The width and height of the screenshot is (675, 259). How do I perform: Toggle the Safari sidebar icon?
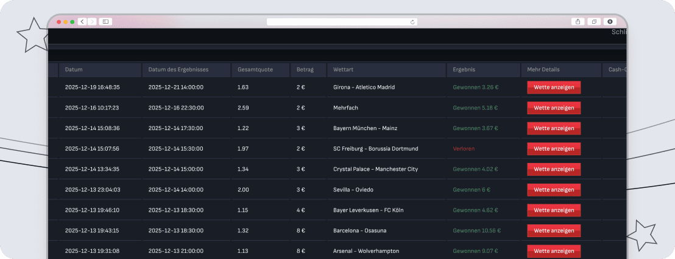pos(105,21)
